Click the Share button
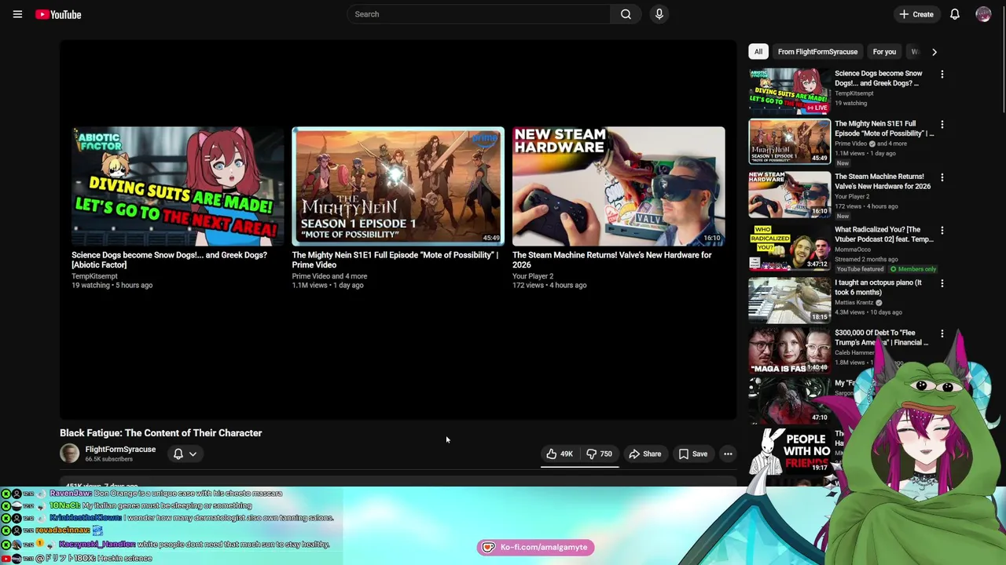 645,454
